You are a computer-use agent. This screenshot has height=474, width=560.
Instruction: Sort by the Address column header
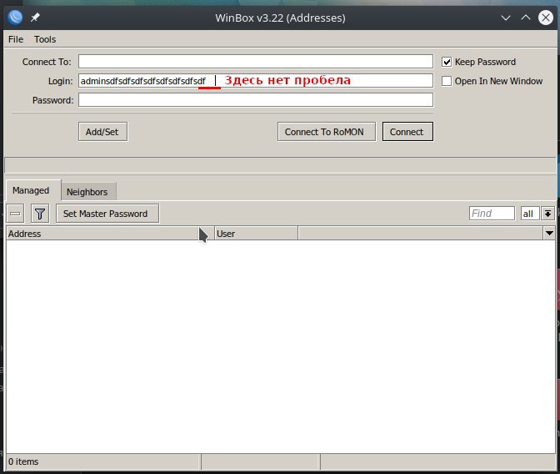110,234
